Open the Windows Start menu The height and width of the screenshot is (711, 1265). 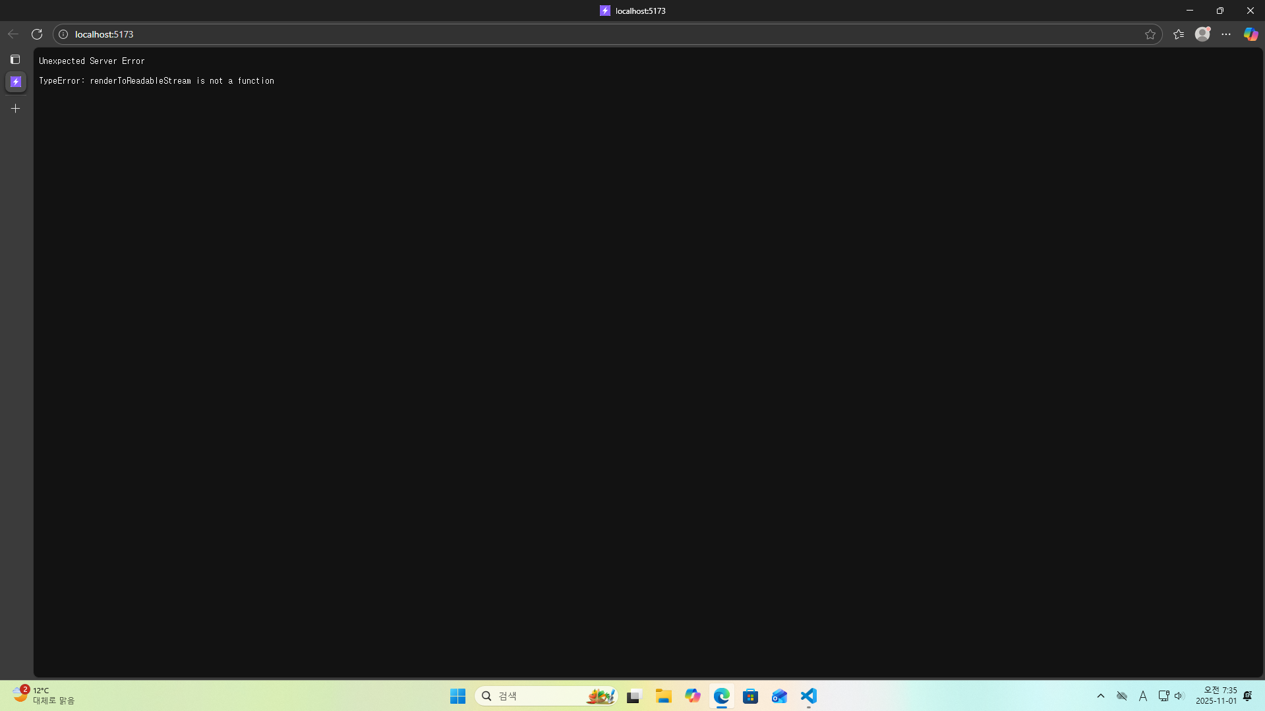click(x=457, y=696)
